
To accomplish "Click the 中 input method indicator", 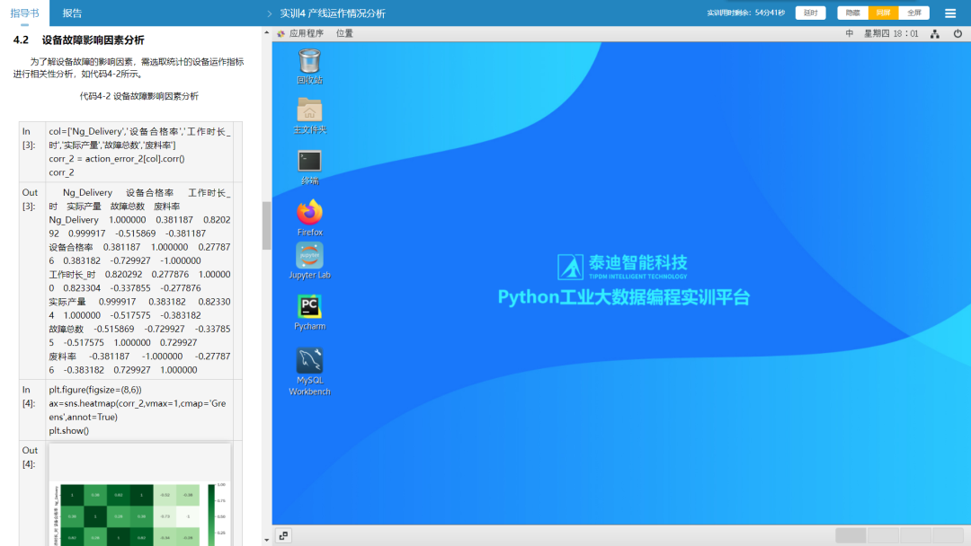I will click(849, 34).
